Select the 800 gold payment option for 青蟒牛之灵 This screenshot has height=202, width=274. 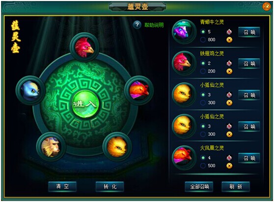coord(203,40)
